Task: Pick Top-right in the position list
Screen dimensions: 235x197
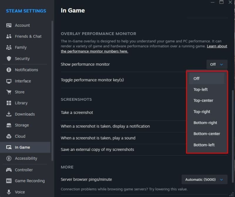Action: tap(202, 112)
